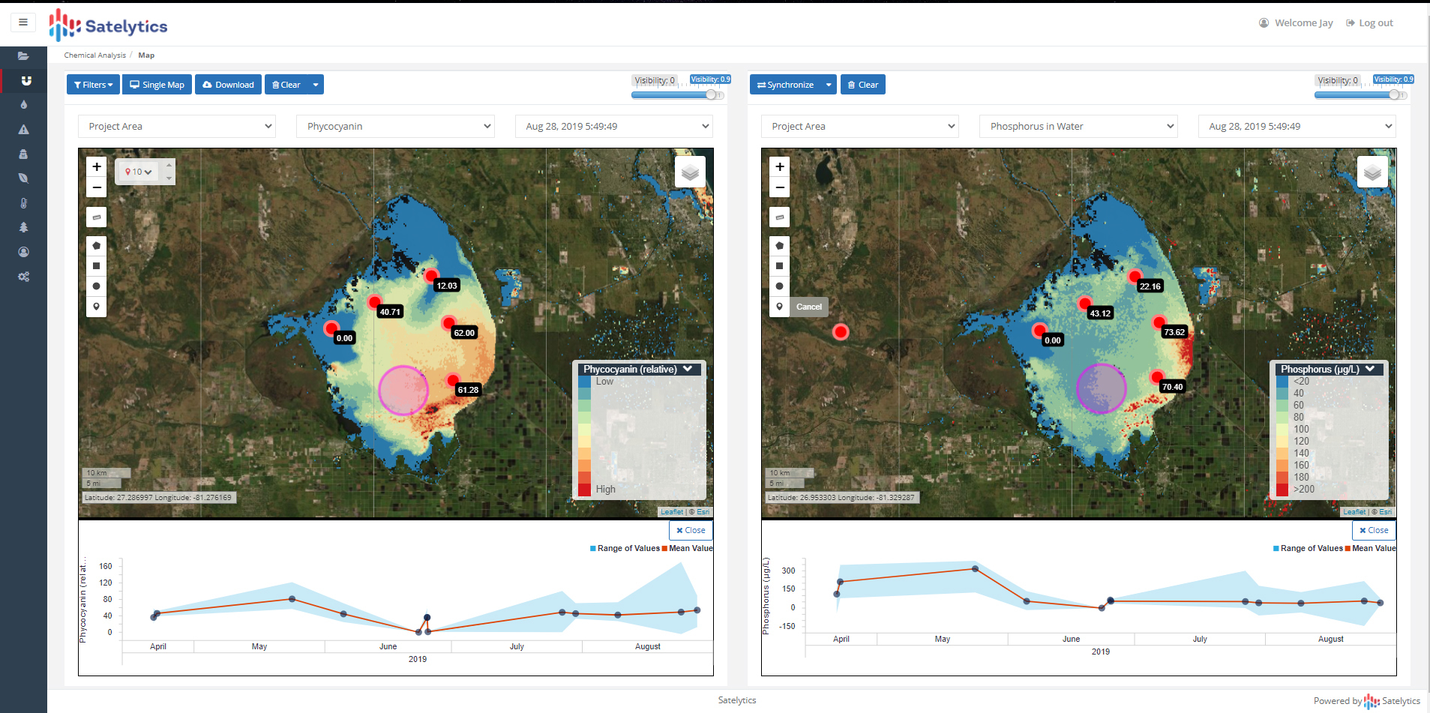Select circle draw tool on left map
The image size is (1430, 713).
pyautogui.click(x=97, y=286)
